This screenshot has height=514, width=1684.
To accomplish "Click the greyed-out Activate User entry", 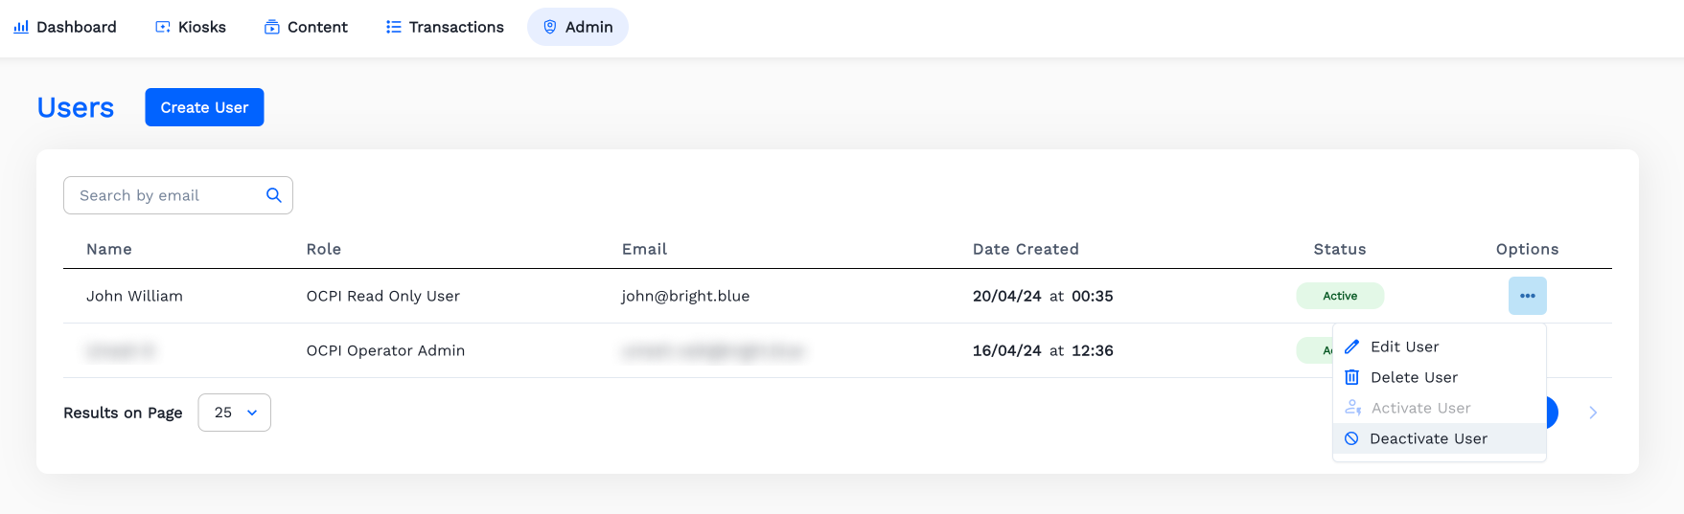I will coord(1419,408).
